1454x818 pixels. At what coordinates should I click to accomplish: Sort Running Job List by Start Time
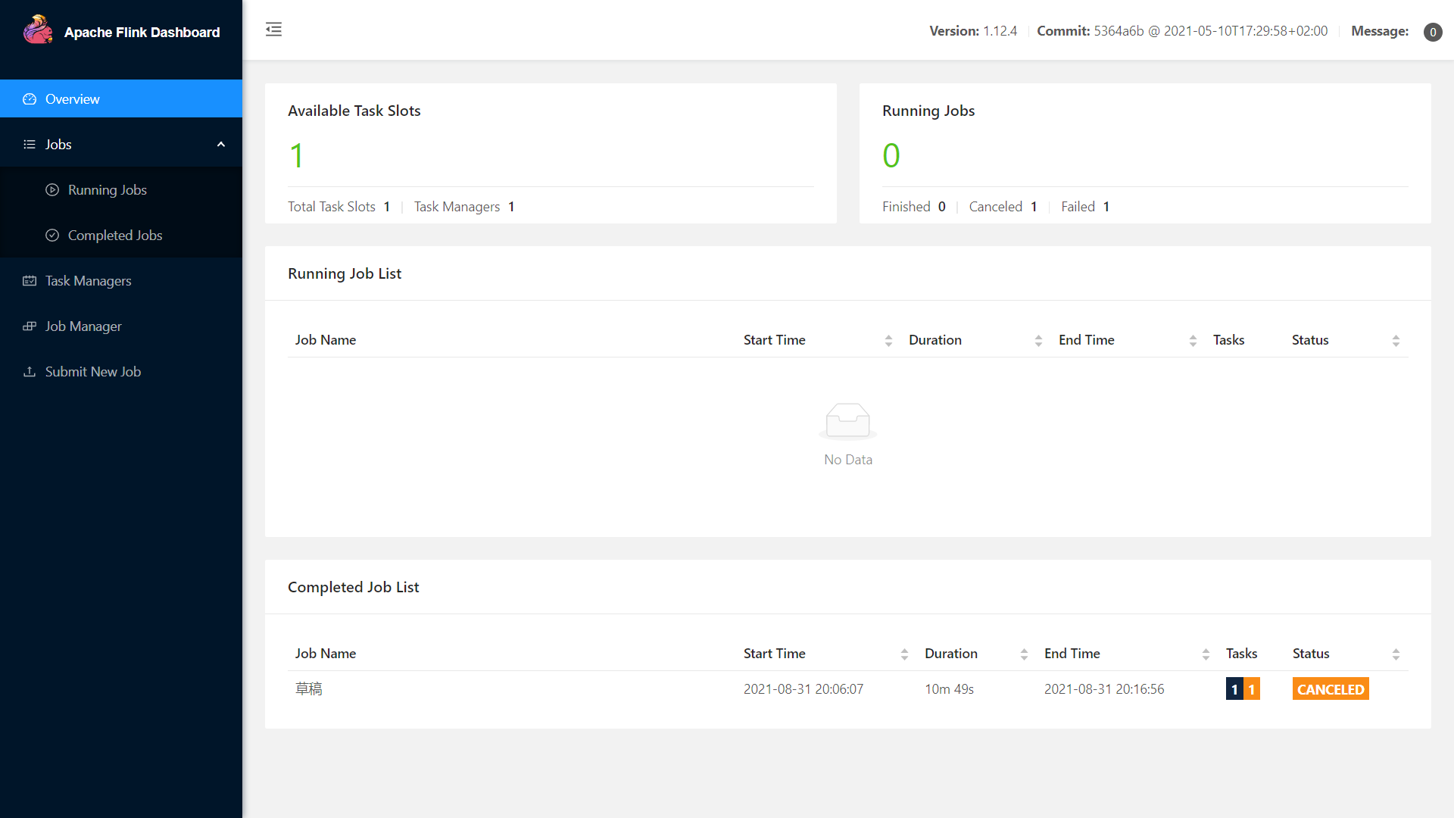pyautogui.click(x=888, y=341)
